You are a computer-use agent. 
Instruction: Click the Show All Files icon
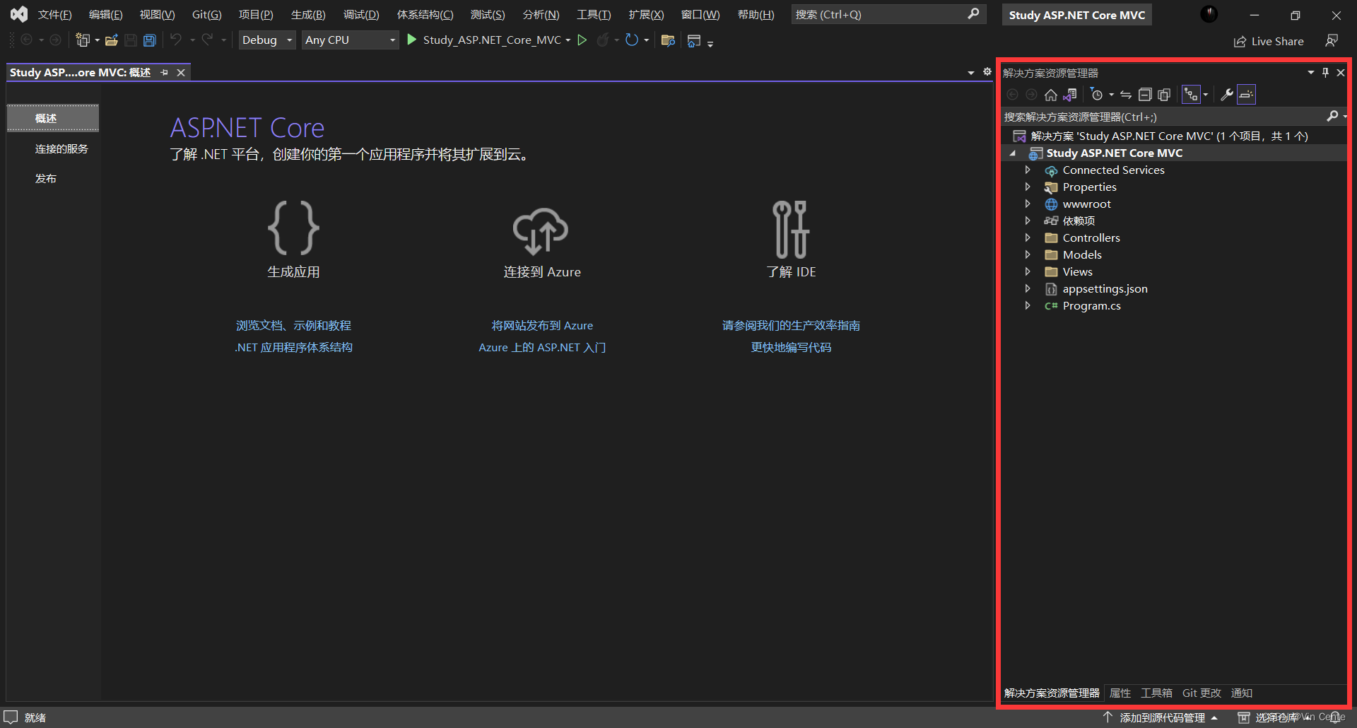pos(1164,95)
